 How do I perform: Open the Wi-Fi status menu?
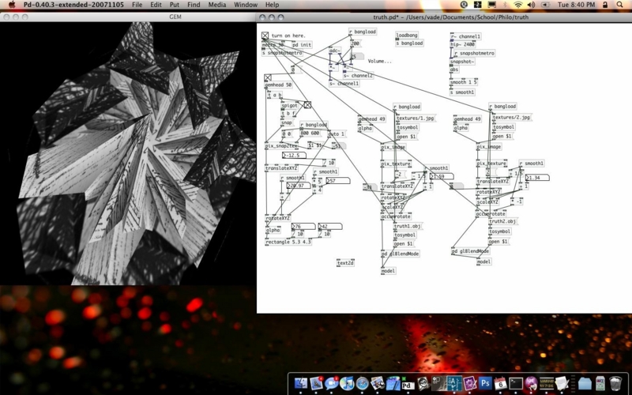pos(518,5)
